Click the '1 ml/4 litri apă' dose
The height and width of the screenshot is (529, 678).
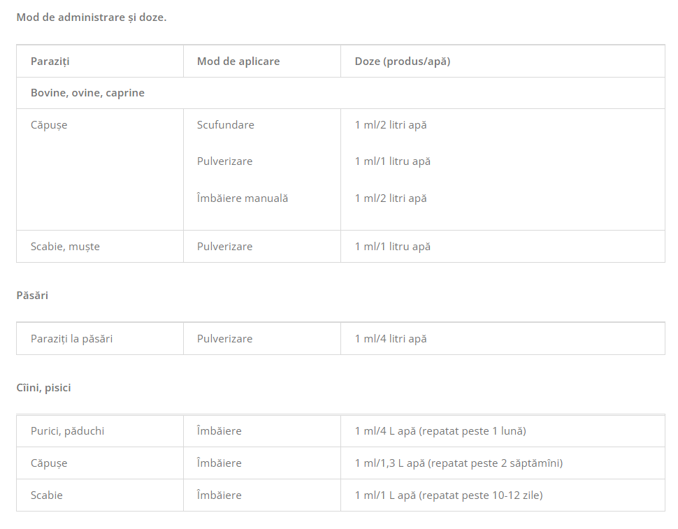tap(391, 339)
